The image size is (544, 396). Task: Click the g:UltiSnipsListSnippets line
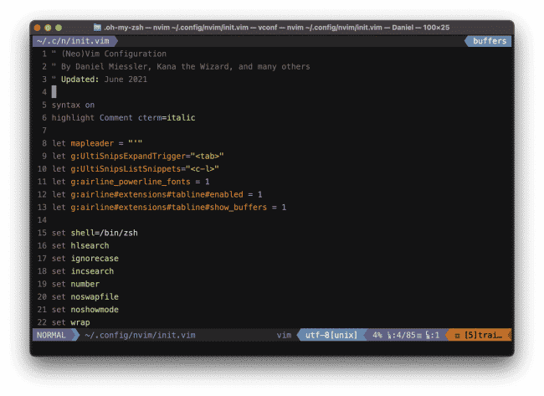click(x=136, y=169)
